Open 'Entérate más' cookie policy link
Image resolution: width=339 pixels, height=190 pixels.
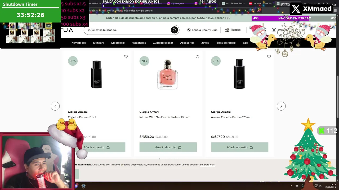click(x=207, y=165)
